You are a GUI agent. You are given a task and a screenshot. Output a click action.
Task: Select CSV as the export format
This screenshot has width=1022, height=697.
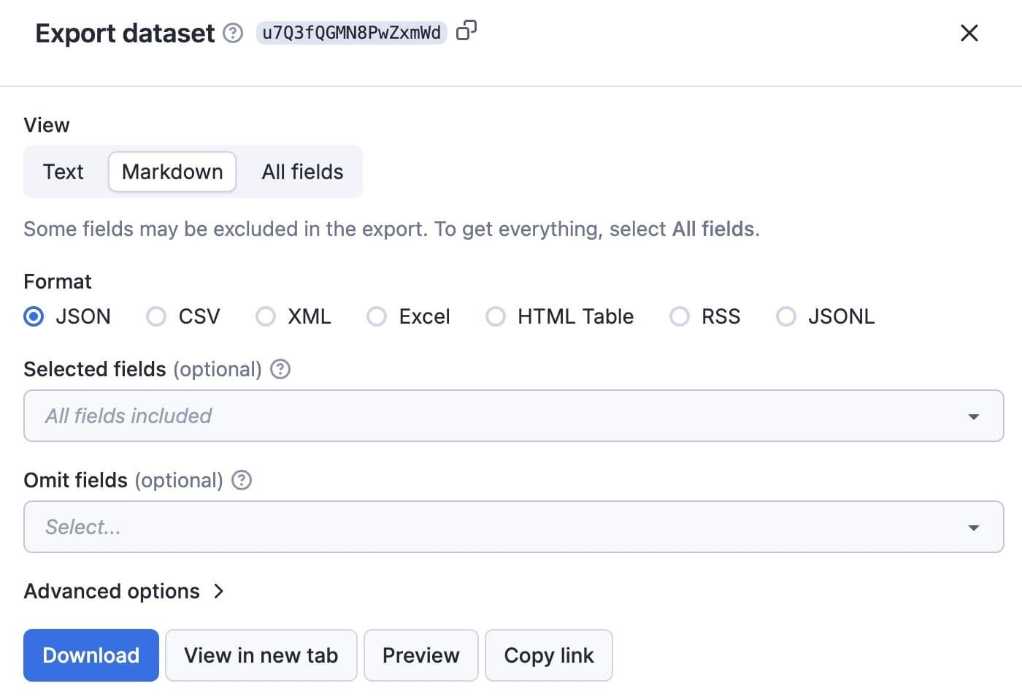(155, 316)
